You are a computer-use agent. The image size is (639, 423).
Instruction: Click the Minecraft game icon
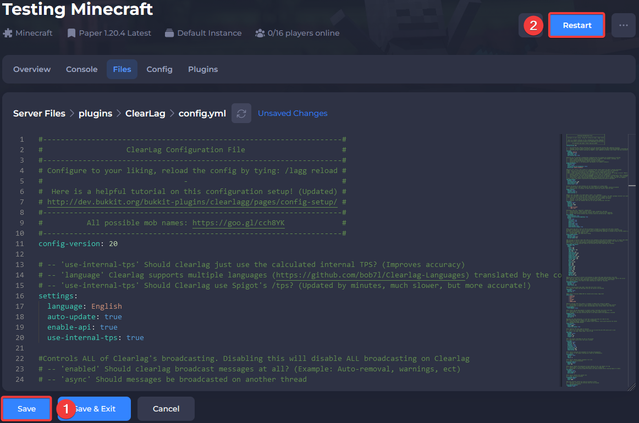pos(9,33)
